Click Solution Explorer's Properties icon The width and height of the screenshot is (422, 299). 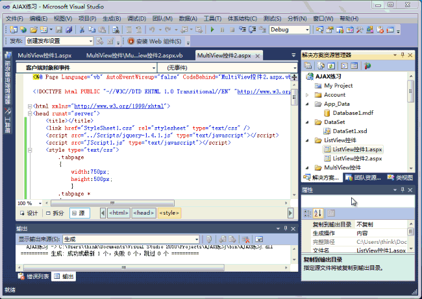pos(308,66)
